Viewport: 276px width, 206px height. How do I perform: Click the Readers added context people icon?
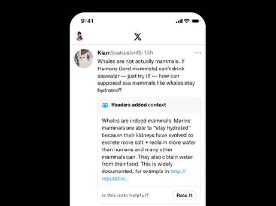(105, 105)
